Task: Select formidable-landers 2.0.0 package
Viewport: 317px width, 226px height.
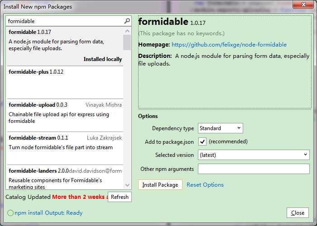Action: coord(65,178)
